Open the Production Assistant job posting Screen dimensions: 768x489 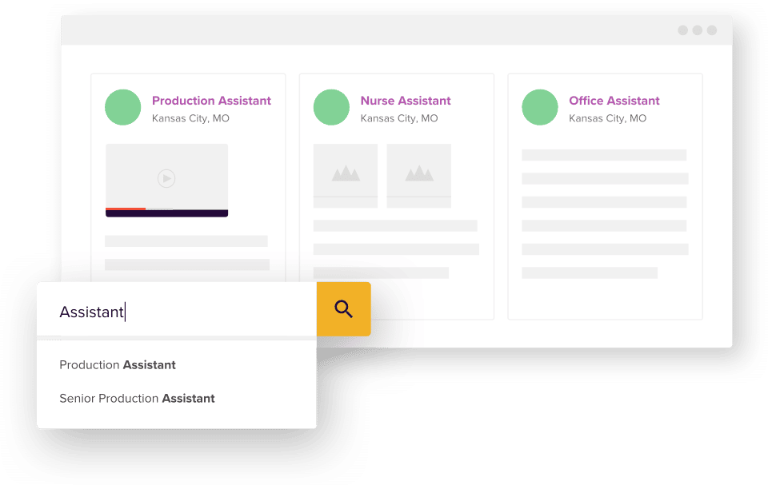tap(211, 101)
